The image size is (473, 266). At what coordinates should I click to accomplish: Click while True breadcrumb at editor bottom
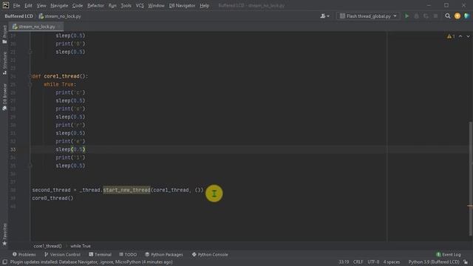pos(81,246)
